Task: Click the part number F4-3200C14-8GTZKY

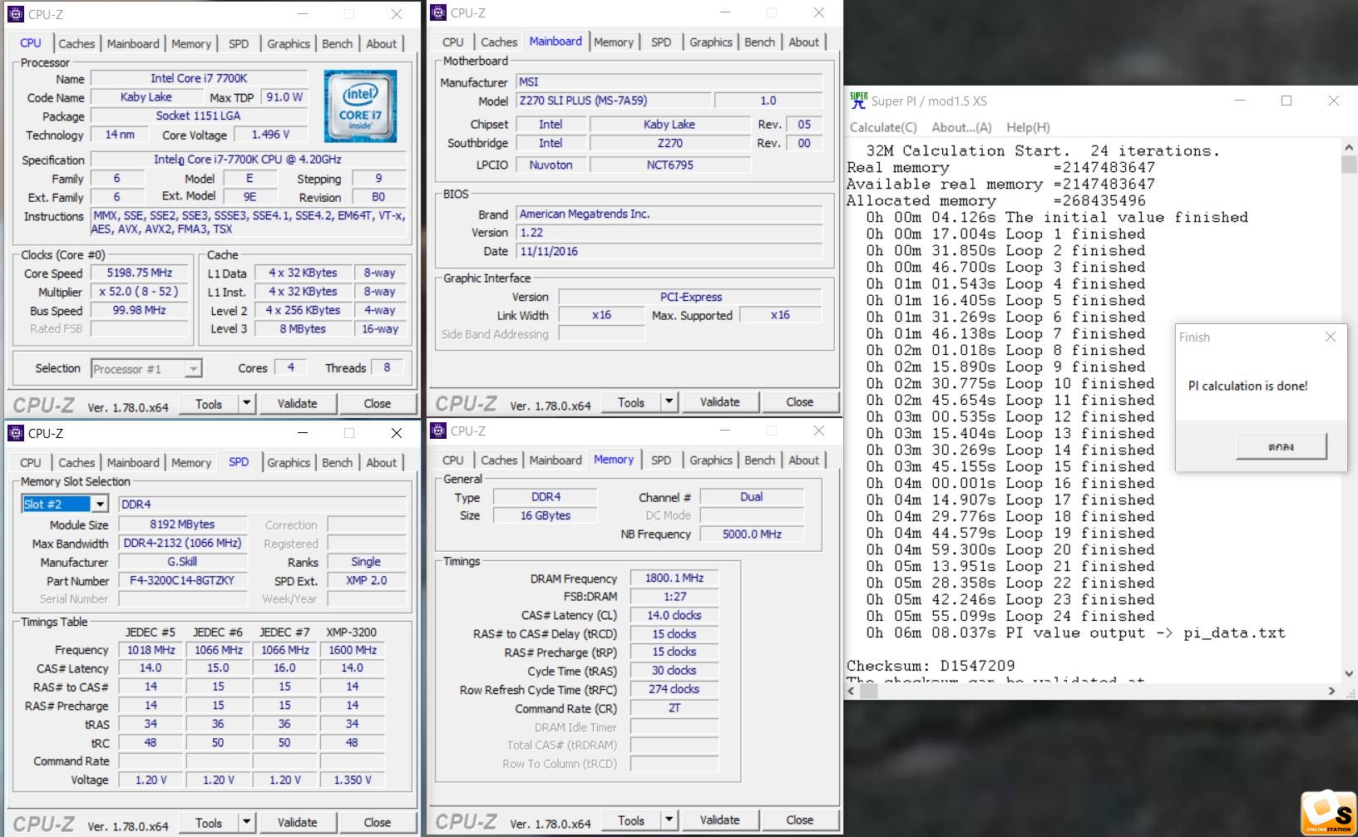Action: pyautogui.click(x=182, y=580)
